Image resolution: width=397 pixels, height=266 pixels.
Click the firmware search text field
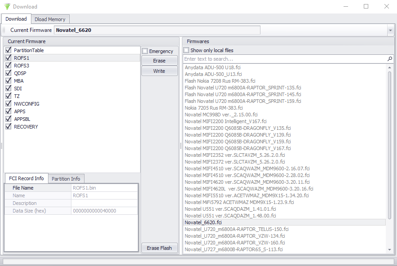285,59
